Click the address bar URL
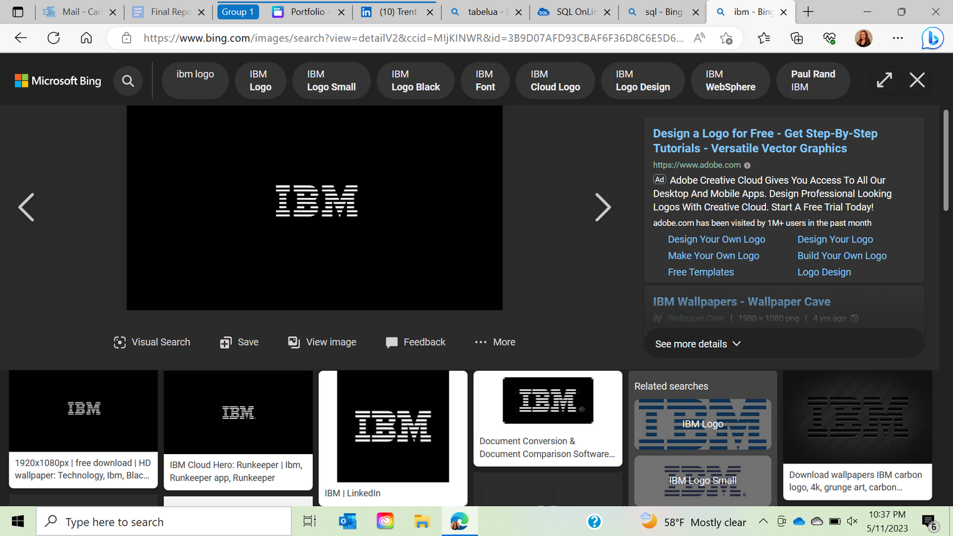This screenshot has width=953, height=536. [x=413, y=38]
